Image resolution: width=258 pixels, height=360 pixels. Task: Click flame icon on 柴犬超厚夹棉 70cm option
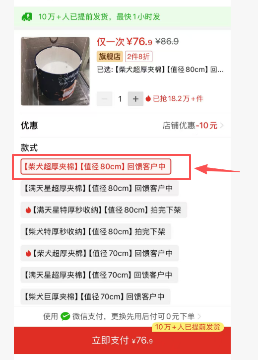(28, 253)
